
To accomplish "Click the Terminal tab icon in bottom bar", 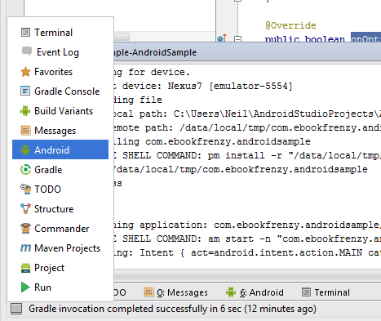I will [306, 292].
